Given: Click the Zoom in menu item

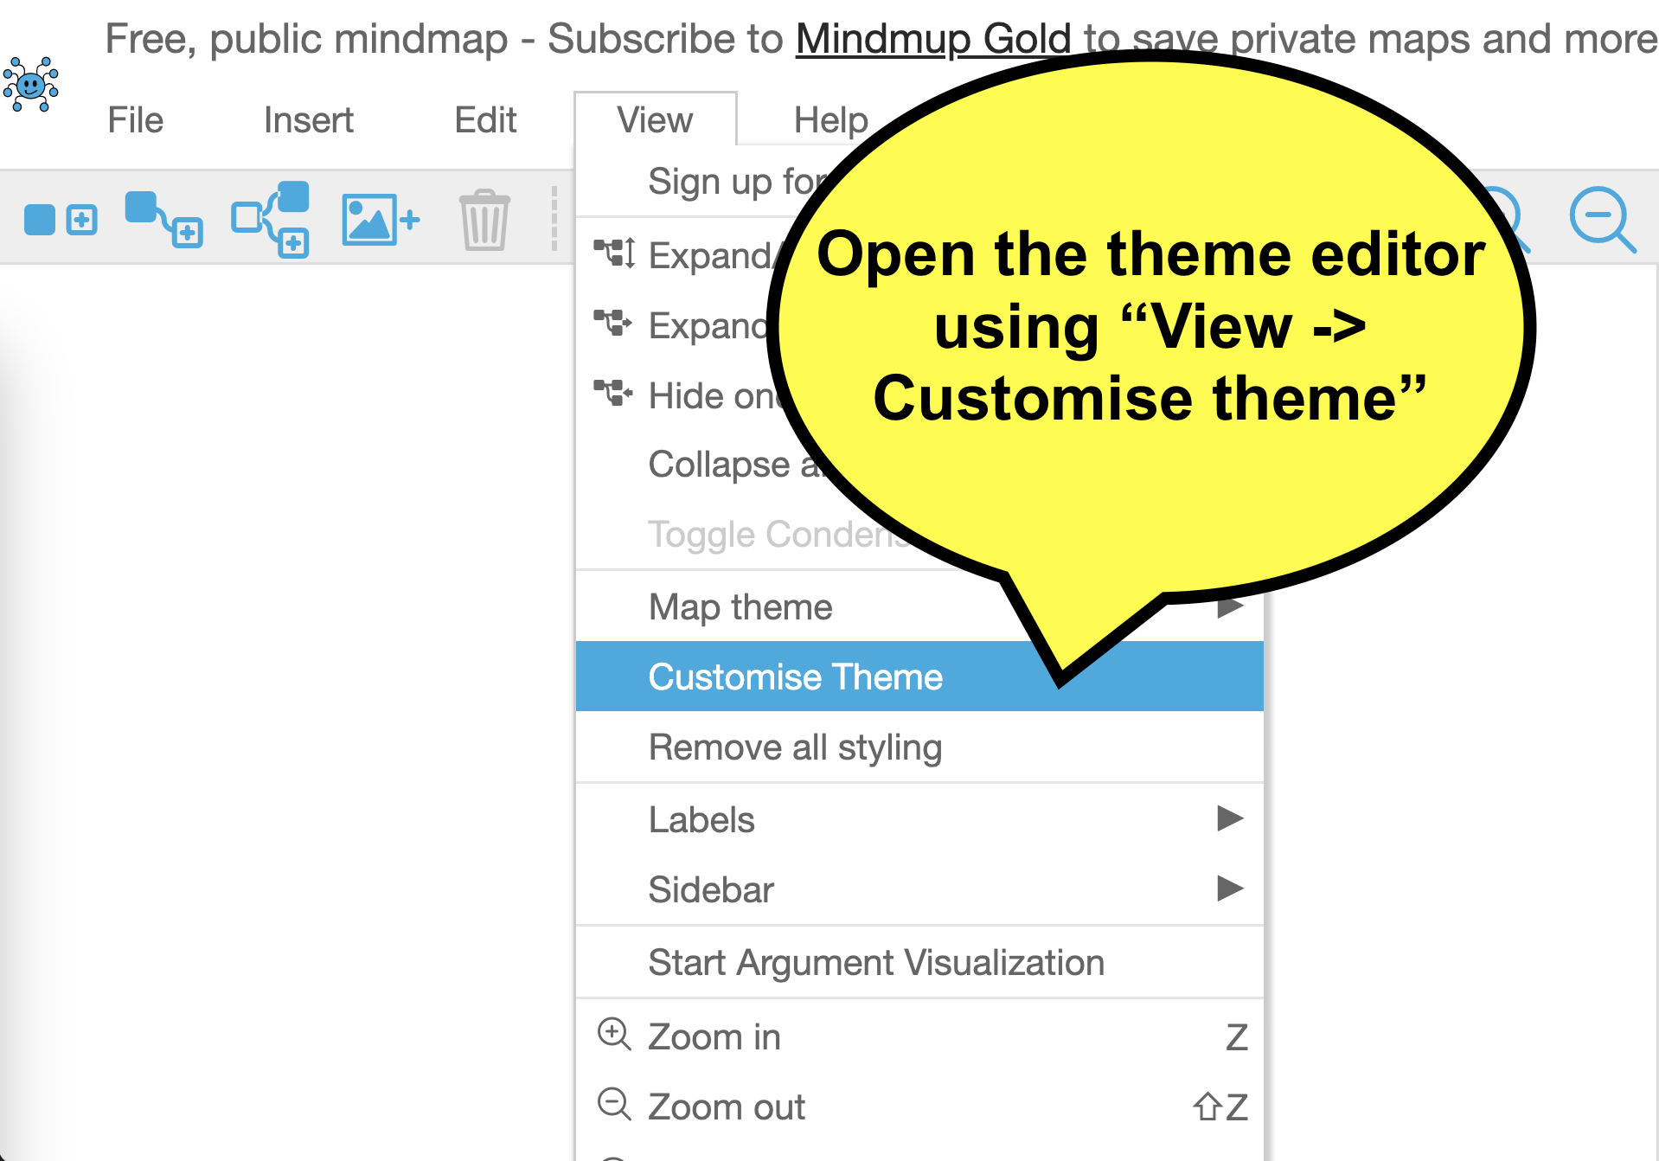Looking at the screenshot, I should (x=919, y=1036).
